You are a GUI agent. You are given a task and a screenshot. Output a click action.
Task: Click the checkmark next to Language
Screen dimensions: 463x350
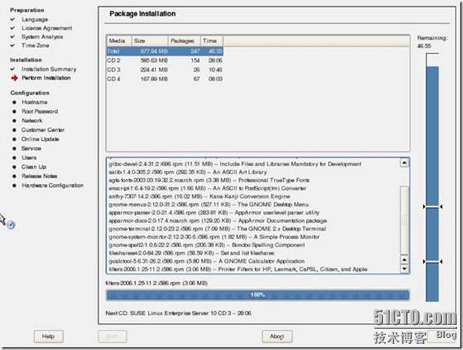tap(13, 20)
